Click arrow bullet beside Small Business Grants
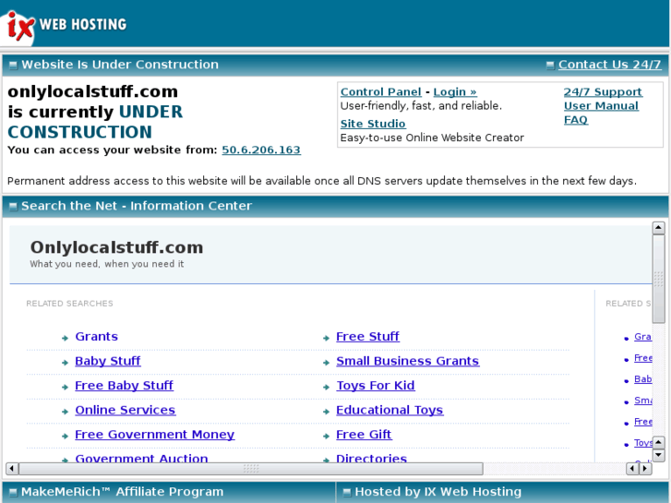 click(326, 363)
